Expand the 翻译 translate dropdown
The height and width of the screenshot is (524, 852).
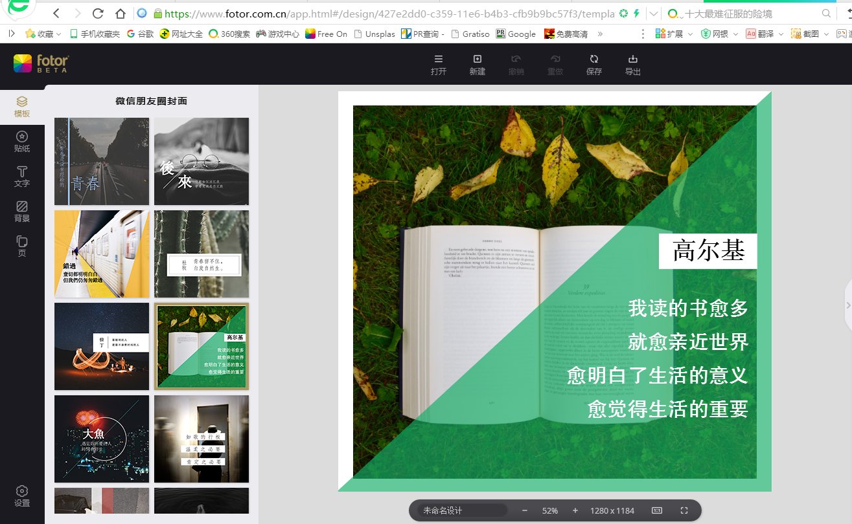(x=781, y=34)
